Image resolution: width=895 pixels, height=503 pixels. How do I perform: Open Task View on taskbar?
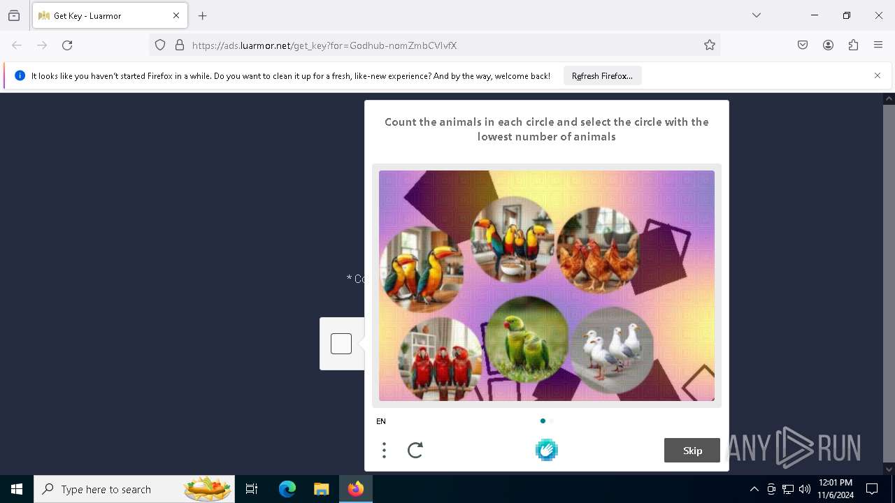coord(252,489)
